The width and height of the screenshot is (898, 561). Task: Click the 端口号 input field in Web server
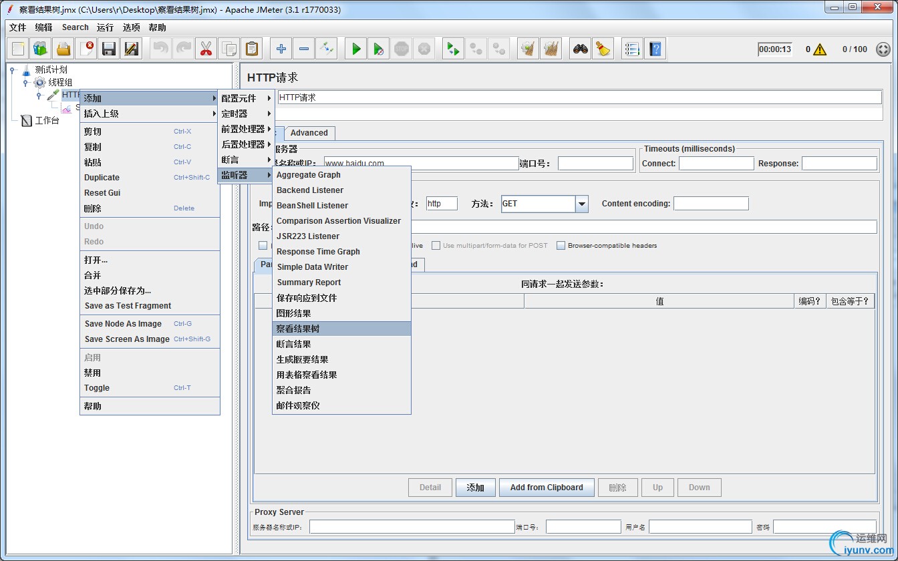click(x=595, y=164)
